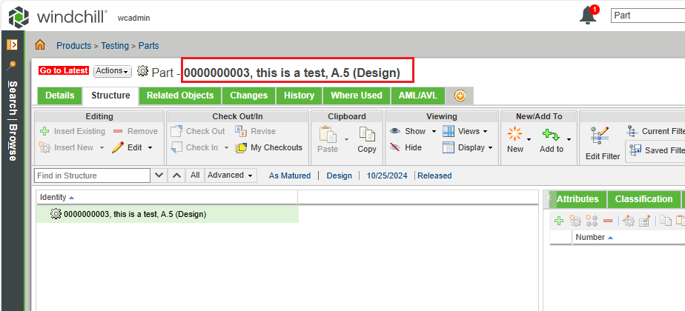Viewport: 685px width, 311px height.
Task: Open the Changes tab
Action: pos(249,96)
